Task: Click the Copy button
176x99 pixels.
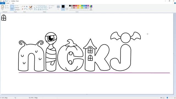Action: tap(7, 8)
